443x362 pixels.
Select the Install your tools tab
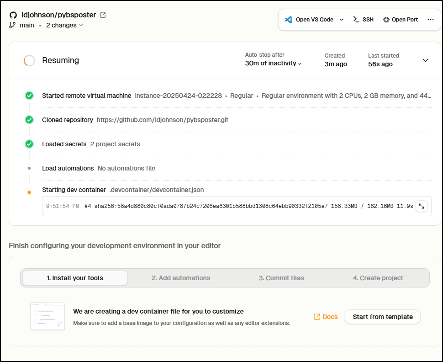pyautogui.click(x=75, y=278)
